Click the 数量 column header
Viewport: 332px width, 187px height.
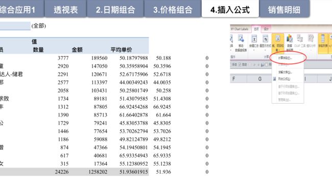click(x=38, y=50)
